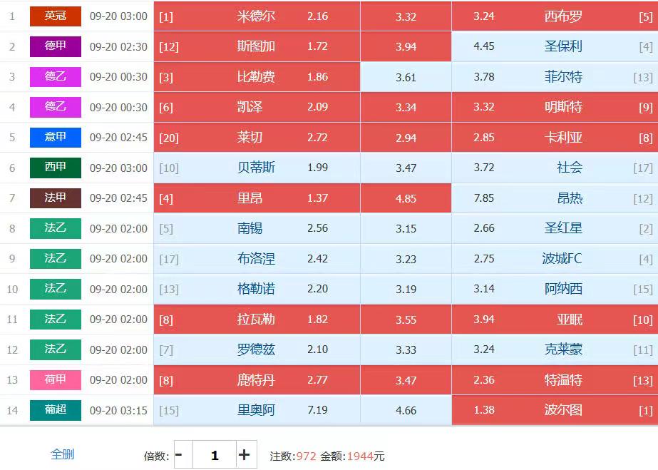The width and height of the screenshot is (658, 470).
Task: Toggle away win 特温特 2.36
Action: point(555,379)
